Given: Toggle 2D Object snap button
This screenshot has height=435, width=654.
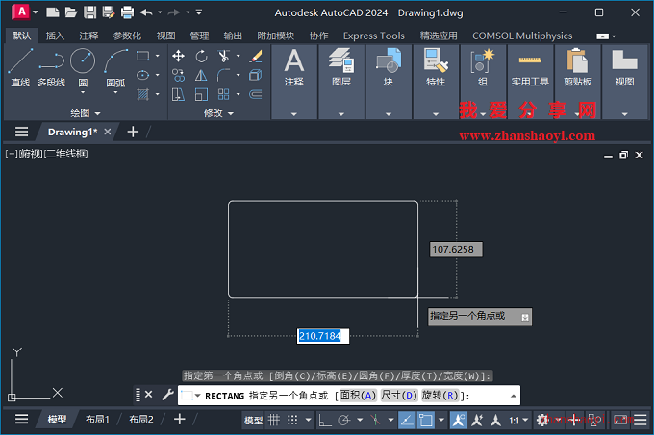Looking at the screenshot, I should 426,420.
